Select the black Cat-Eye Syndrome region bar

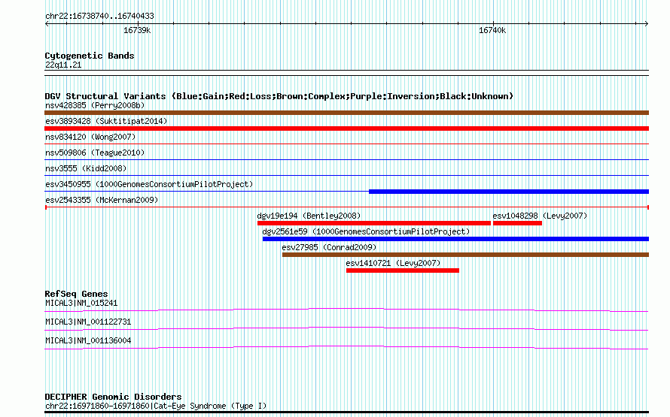click(346, 412)
